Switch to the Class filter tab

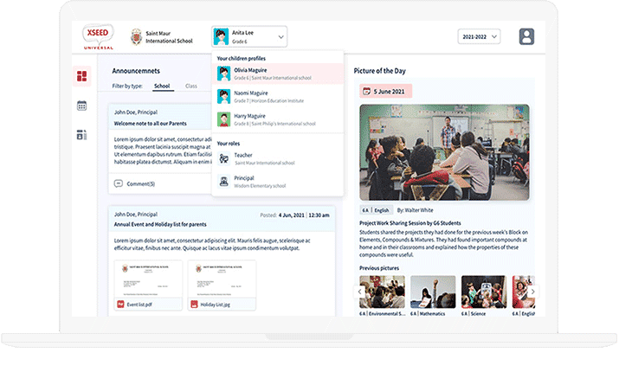(x=190, y=87)
